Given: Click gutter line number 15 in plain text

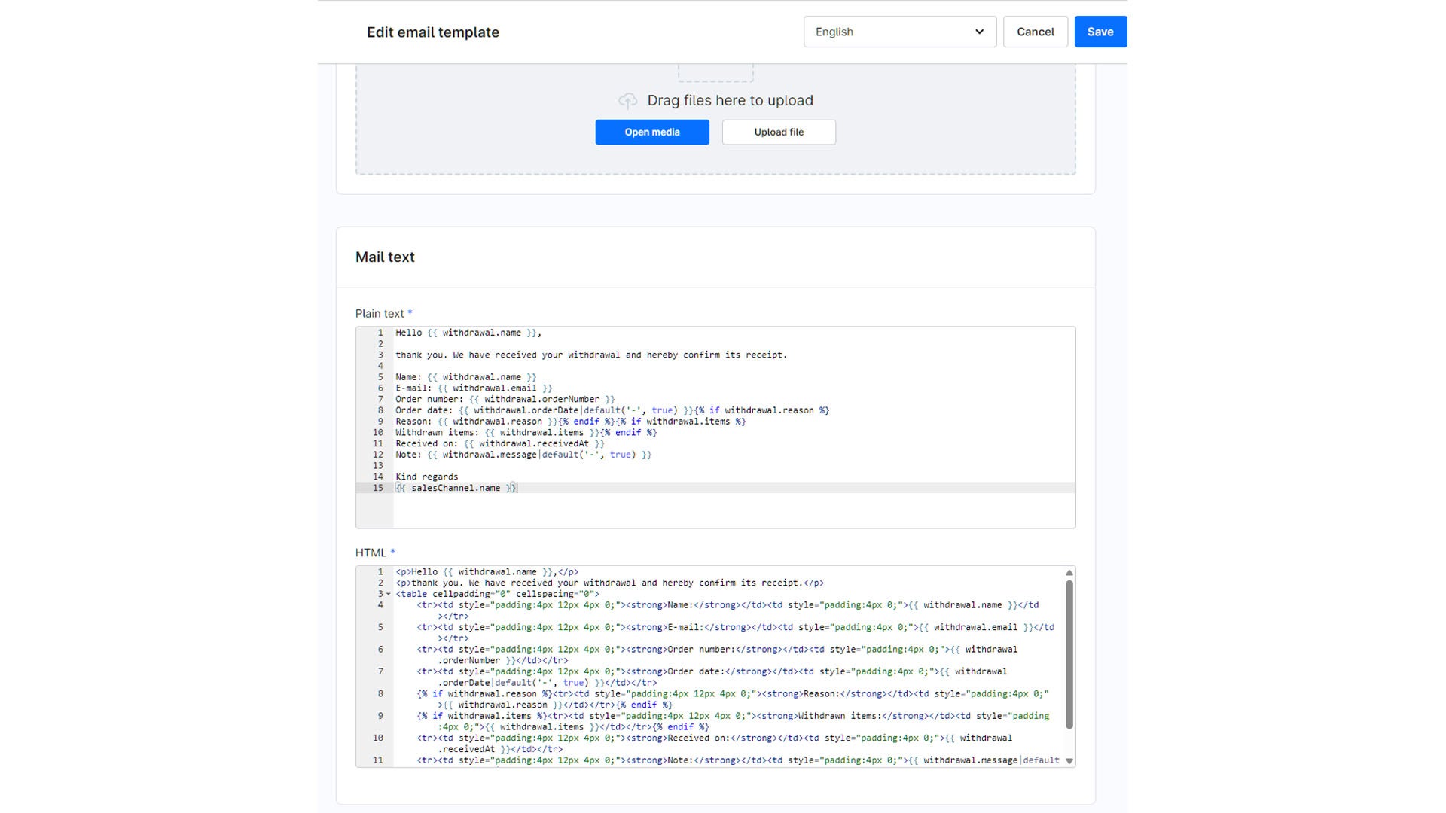Looking at the screenshot, I should (378, 488).
